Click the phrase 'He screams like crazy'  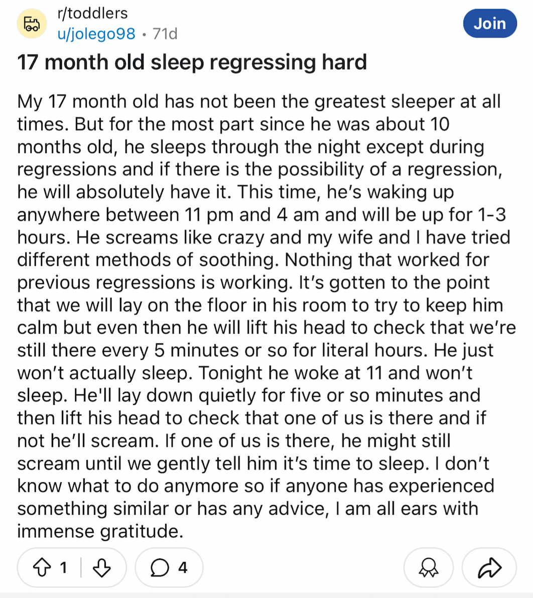pos(170,237)
